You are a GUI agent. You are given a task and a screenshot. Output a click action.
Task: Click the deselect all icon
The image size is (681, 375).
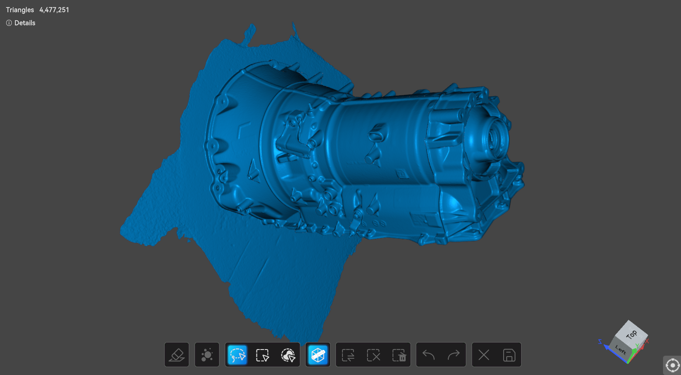(x=374, y=355)
